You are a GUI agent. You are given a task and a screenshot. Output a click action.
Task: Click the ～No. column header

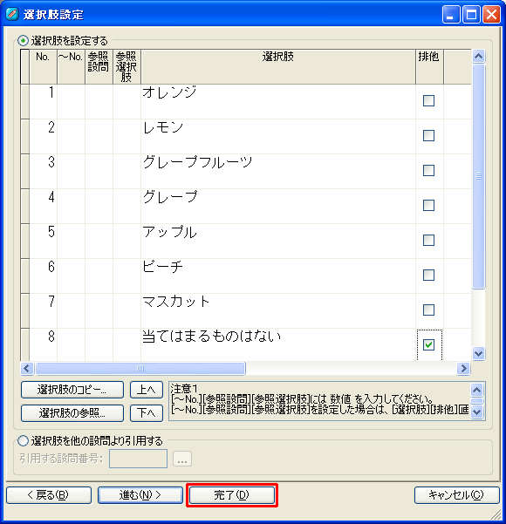click(x=71, y=67)
